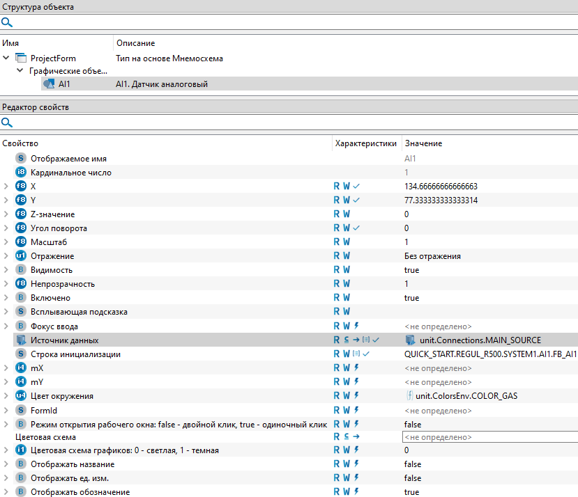This screenshot has height=497, width=578.
Task: Click the Цветовая схема value input field
Action: (x=489, y=437)
